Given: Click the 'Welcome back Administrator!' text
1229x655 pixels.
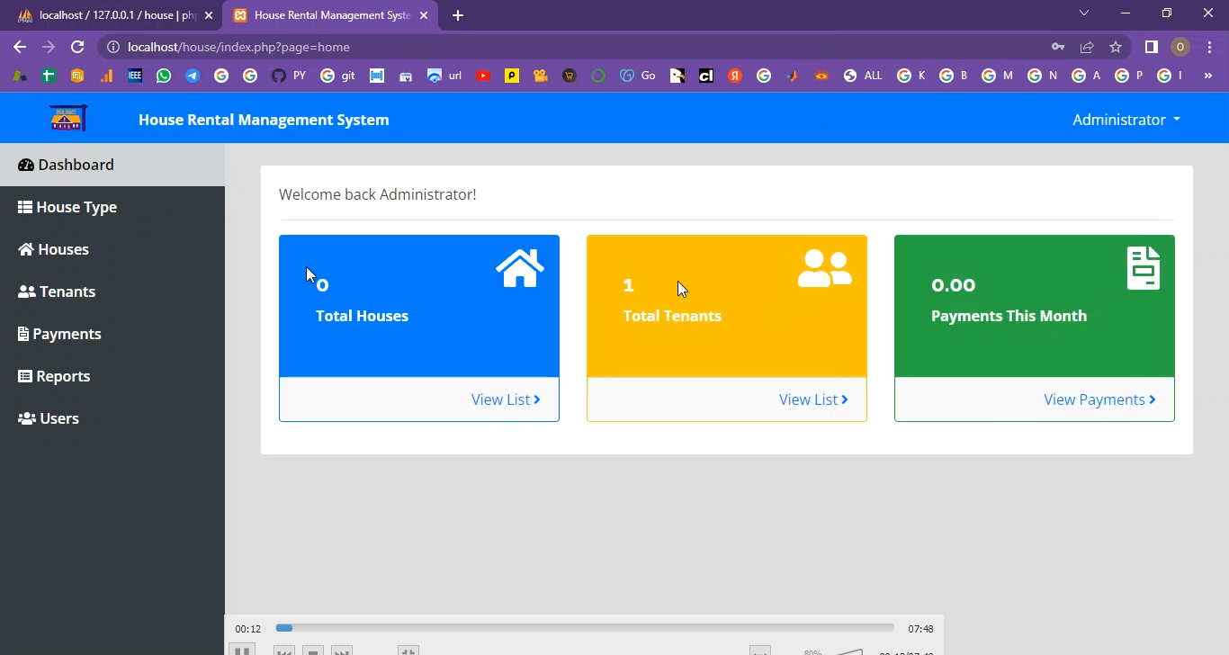Looking at the screenshot, I should tap(378, 194).
